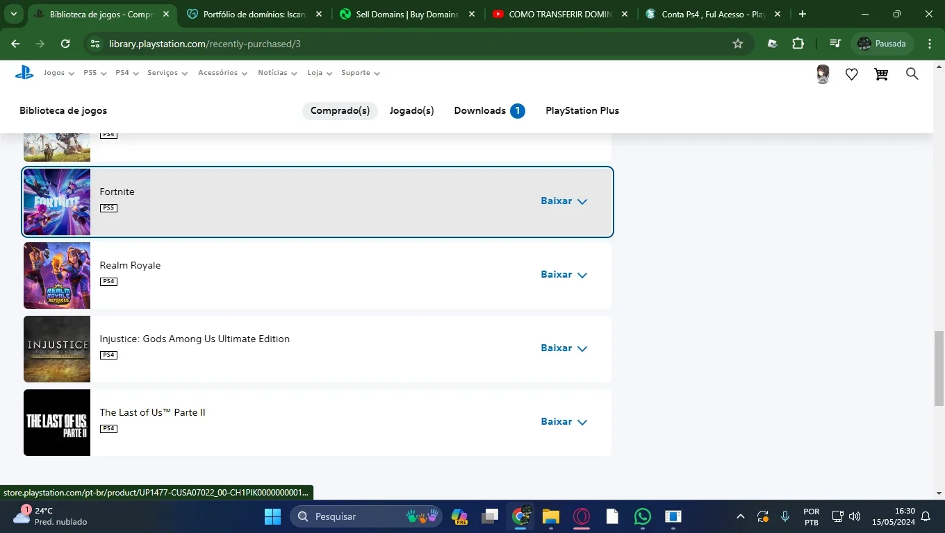Open the notifications bell in system tray
This screenshot has width=945, height=533.
(926, 516)
